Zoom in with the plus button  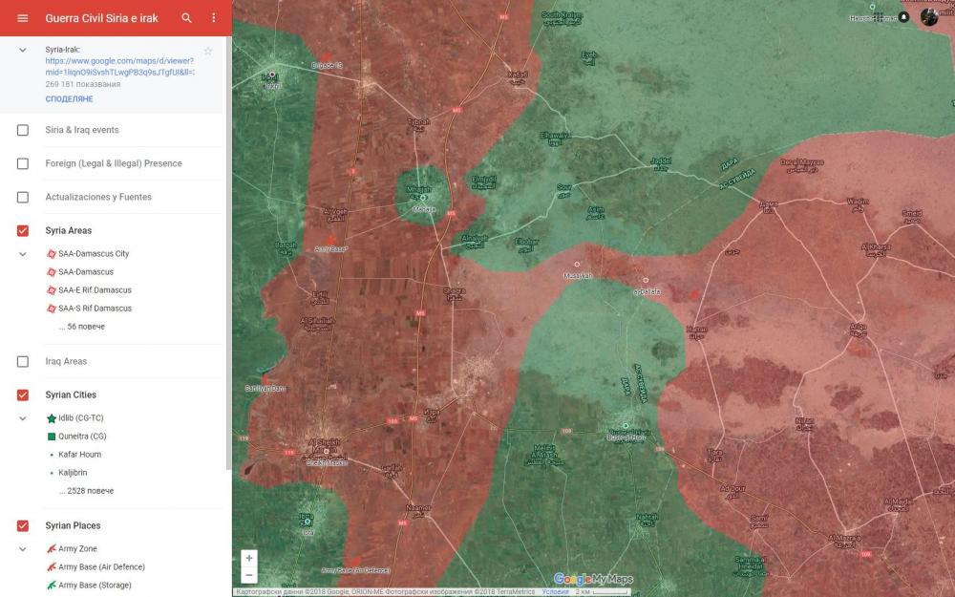[249, 558]
